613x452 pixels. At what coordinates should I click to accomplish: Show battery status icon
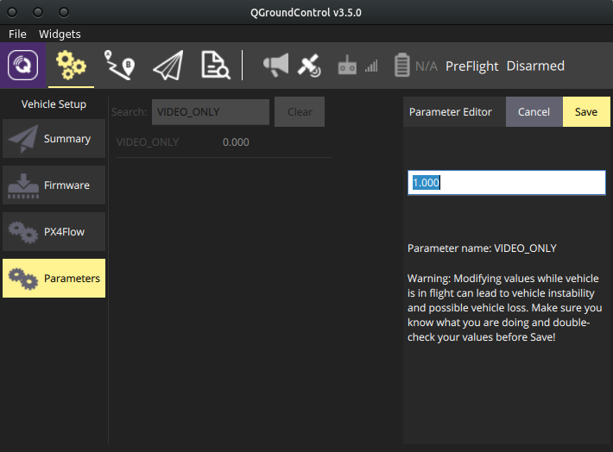click(x=401, y=65)
